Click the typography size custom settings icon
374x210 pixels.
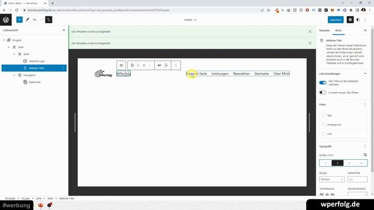click(365, 155)
